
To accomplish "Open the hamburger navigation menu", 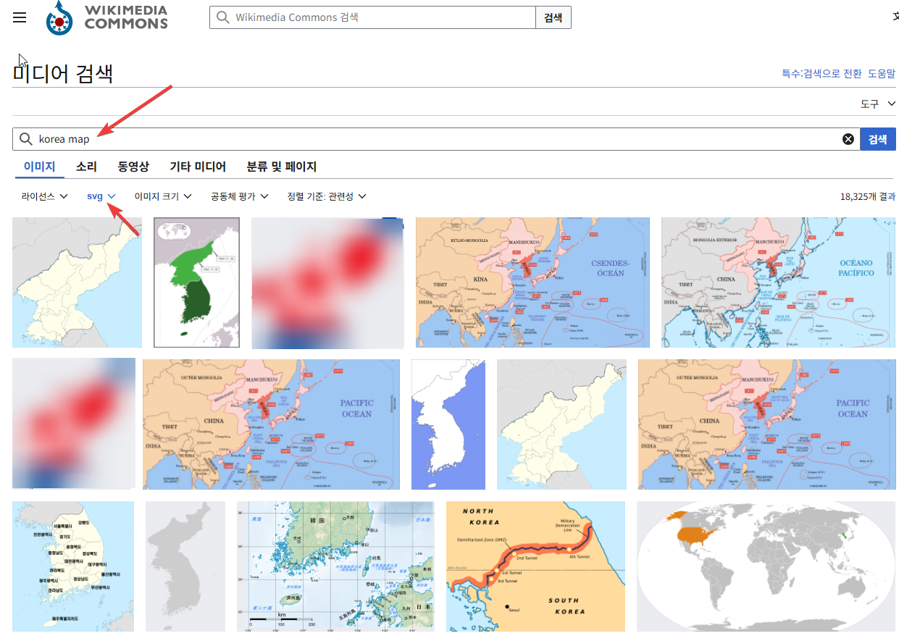I will 19,17.
